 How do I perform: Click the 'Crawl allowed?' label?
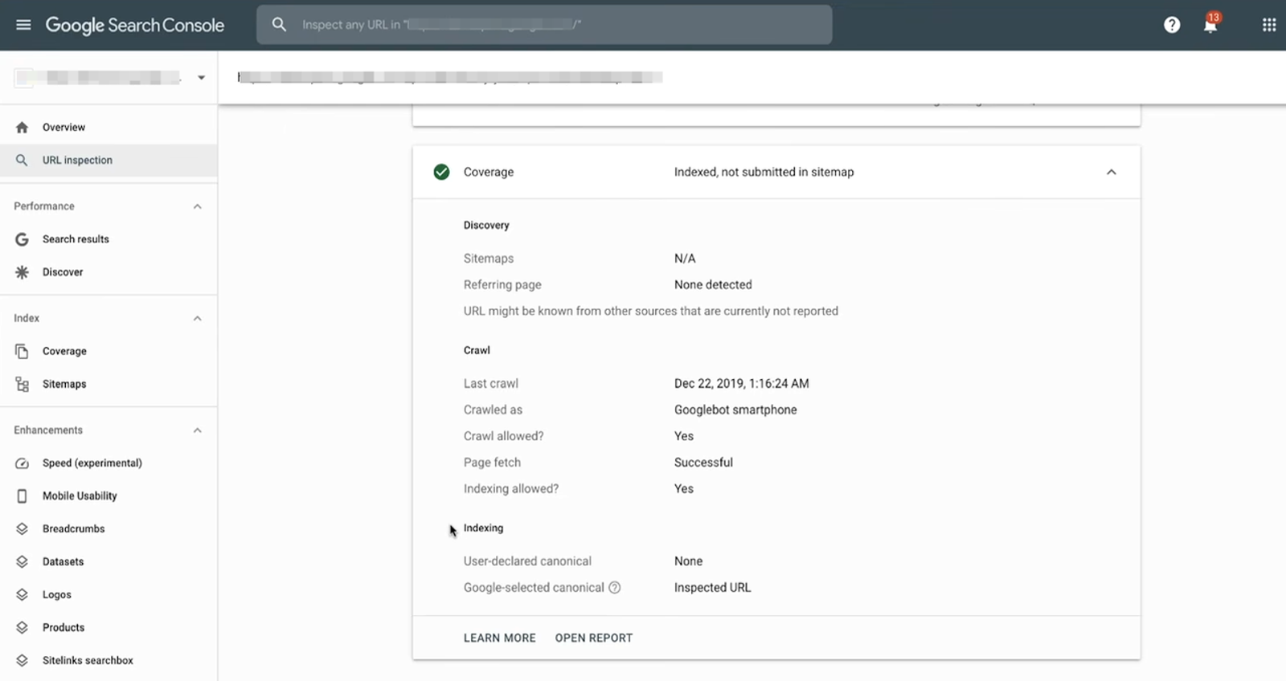coord(503,436)
